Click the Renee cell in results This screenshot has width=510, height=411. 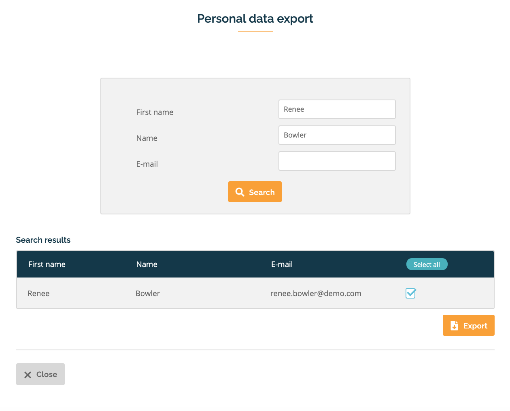click(x=38, y=293)
